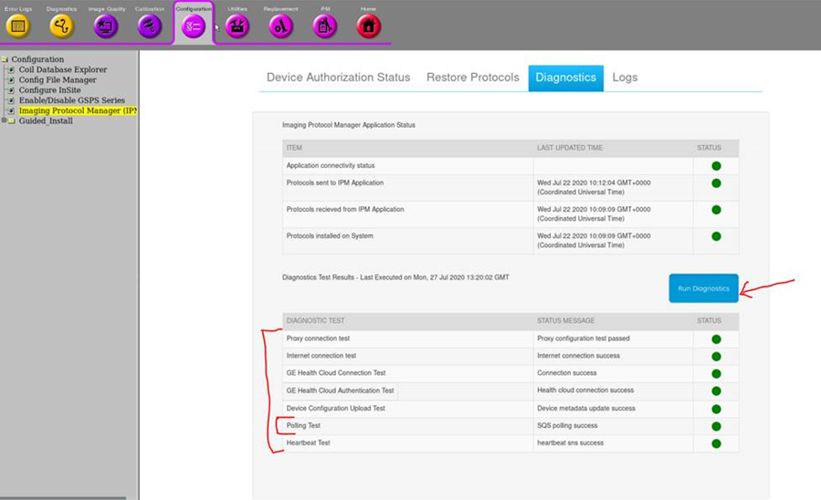Click 'Proxy configuration test passed' message
The width and height of the screenshot is (821, 500).
584,339
